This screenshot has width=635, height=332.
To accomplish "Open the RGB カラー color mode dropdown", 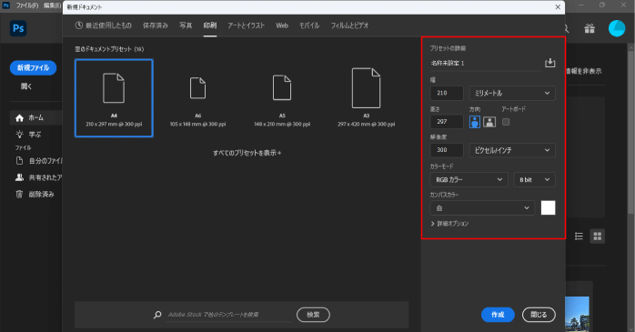I will [469, 180].
